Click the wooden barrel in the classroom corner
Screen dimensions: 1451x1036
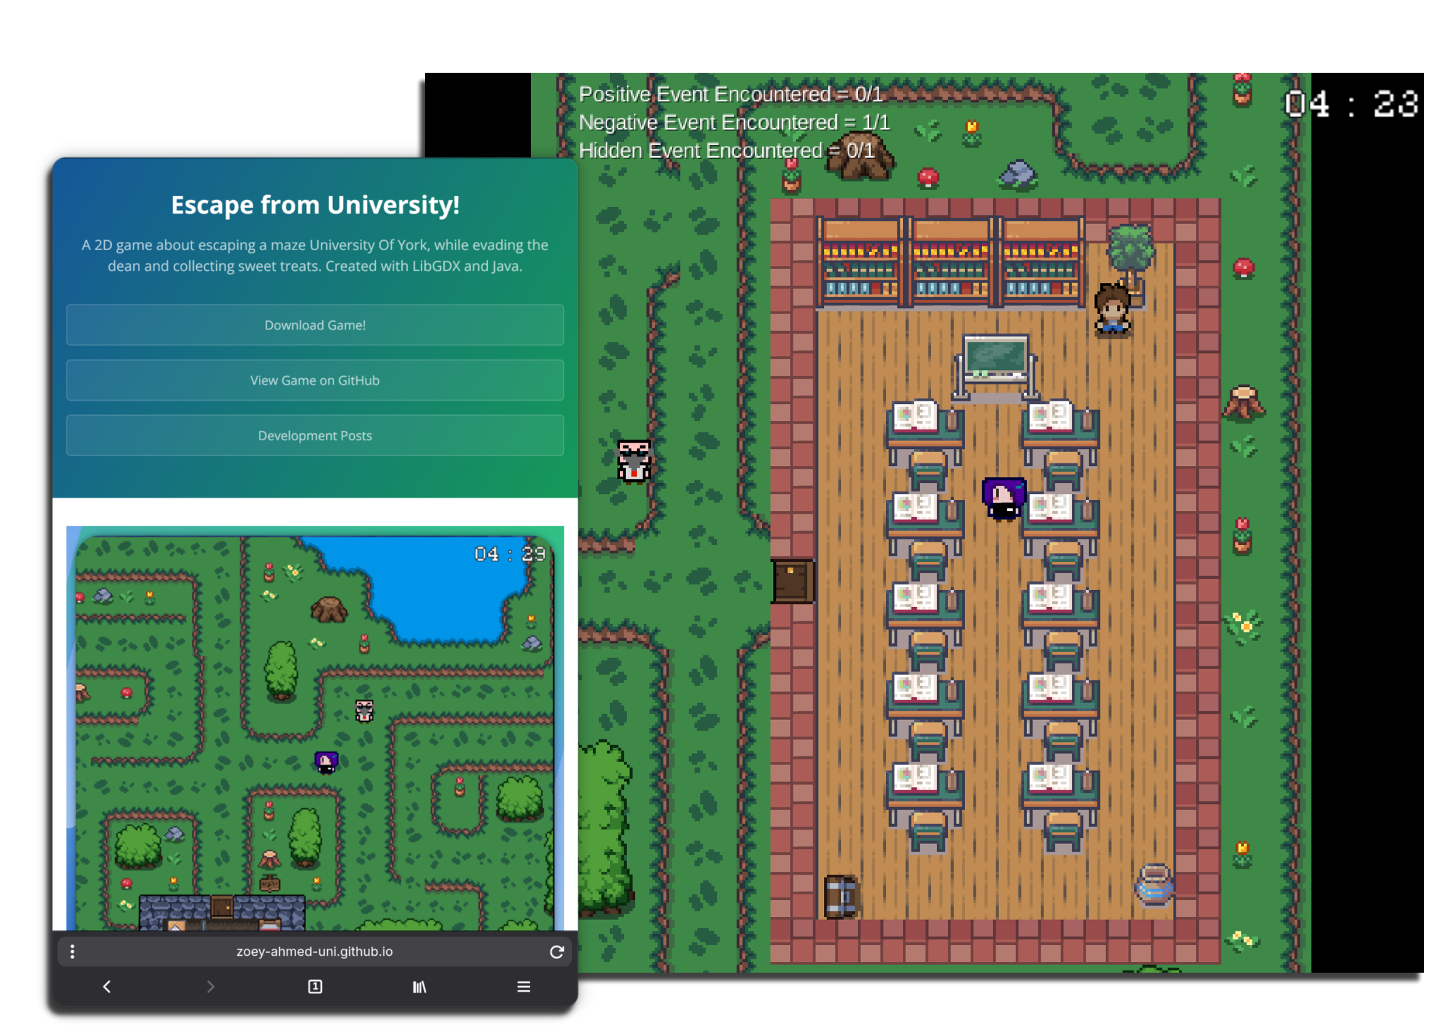pyautogui.click(x=840, y=896)
